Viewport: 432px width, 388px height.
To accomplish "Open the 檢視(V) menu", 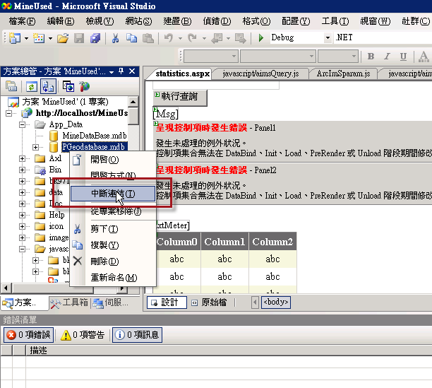I will click(x=100, y=21).
